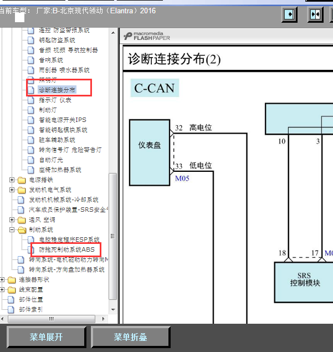The image size is (333, 352).
Task: Click the page icon beside 部件索引
Action: (x=11, y=310)
